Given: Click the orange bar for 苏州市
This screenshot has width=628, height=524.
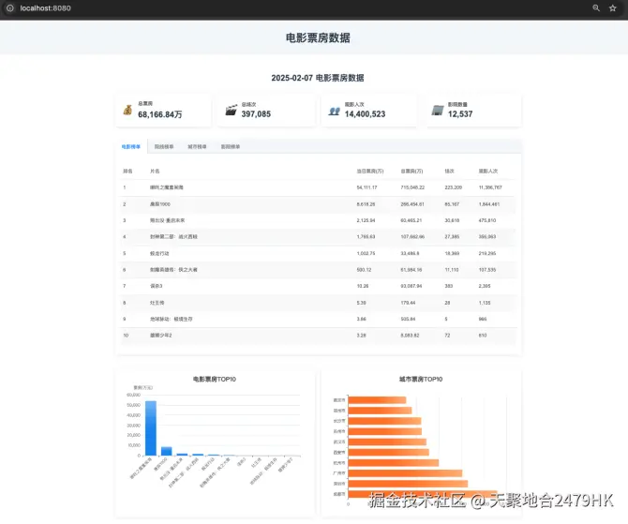Looking at the screenshot, I should (385, 431).
